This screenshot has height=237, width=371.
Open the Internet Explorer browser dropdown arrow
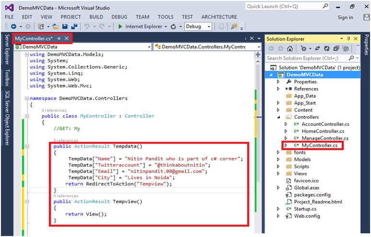(x=166, y=26)
